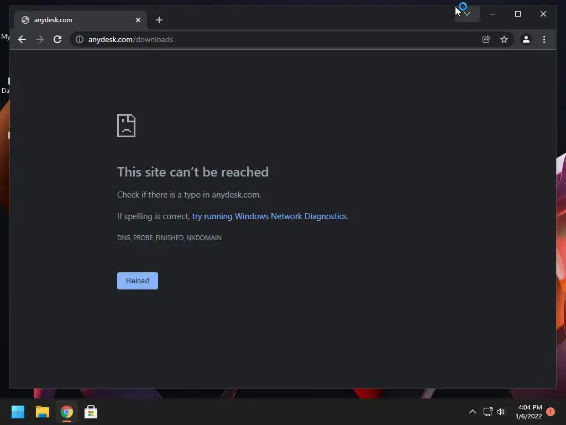Bookmark this tab with the star icon
Image resolution: width=566 pixels, height=425 pixels.
[x=504, y=39]
